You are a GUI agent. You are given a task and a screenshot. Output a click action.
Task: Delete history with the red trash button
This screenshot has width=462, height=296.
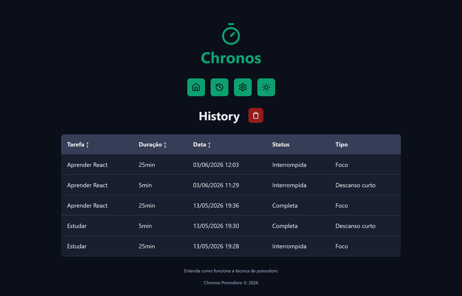point(256,115)
